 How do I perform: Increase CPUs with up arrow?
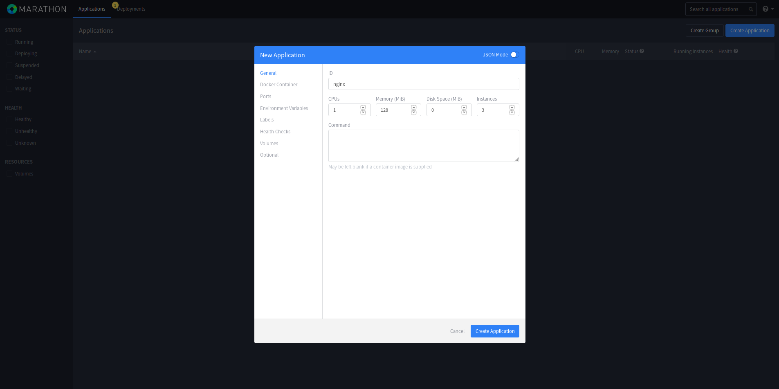pos(363,108)
